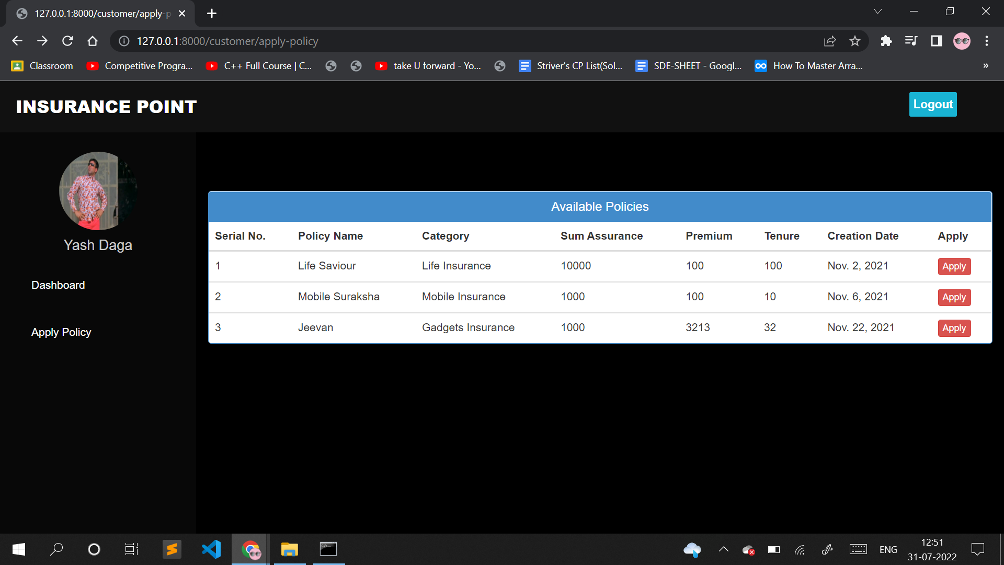Open the Striver's CP List bookmark
Screen dimensions: 1004x565
(x=571, y=66)
